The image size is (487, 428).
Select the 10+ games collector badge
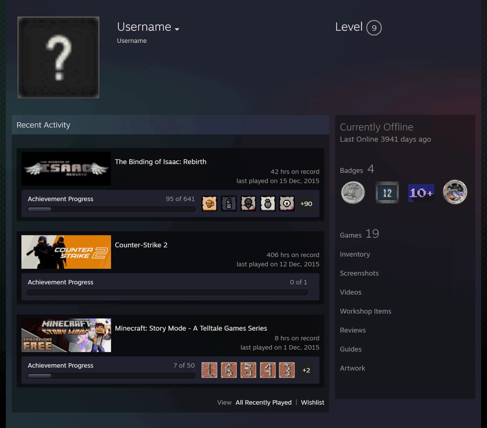(x=421, y=193)
